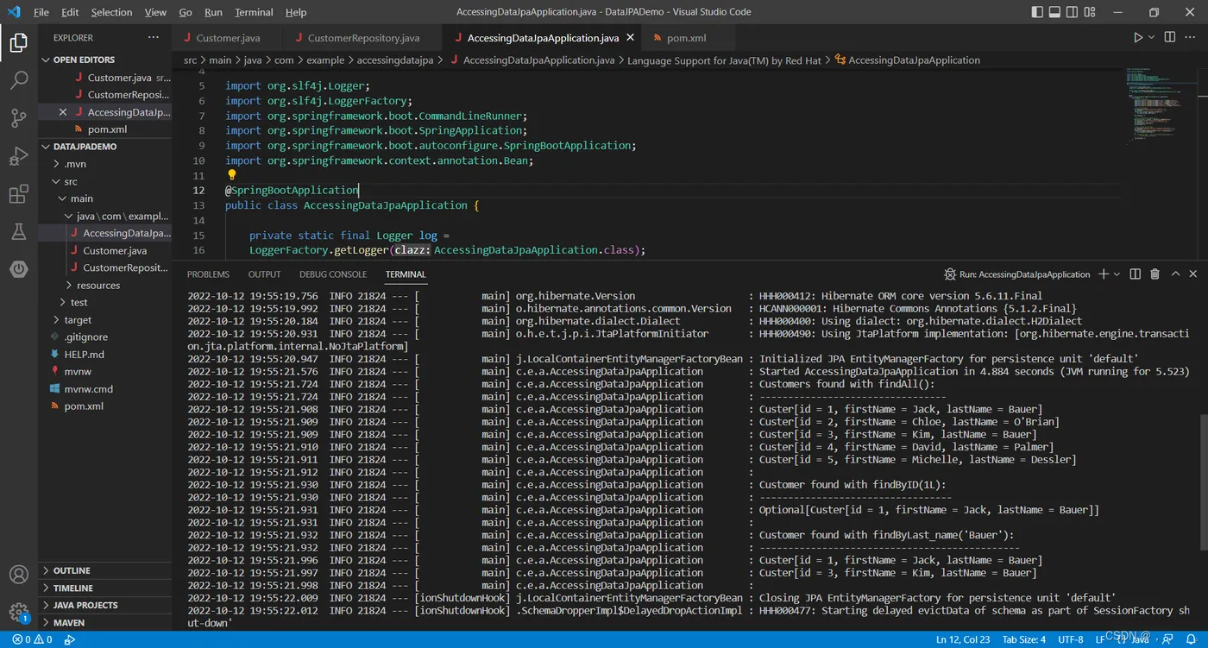Viewport: 1208px width, 648px height.
Task: Maximize the panel with up chevron
Action: [x=1175, y=274]
